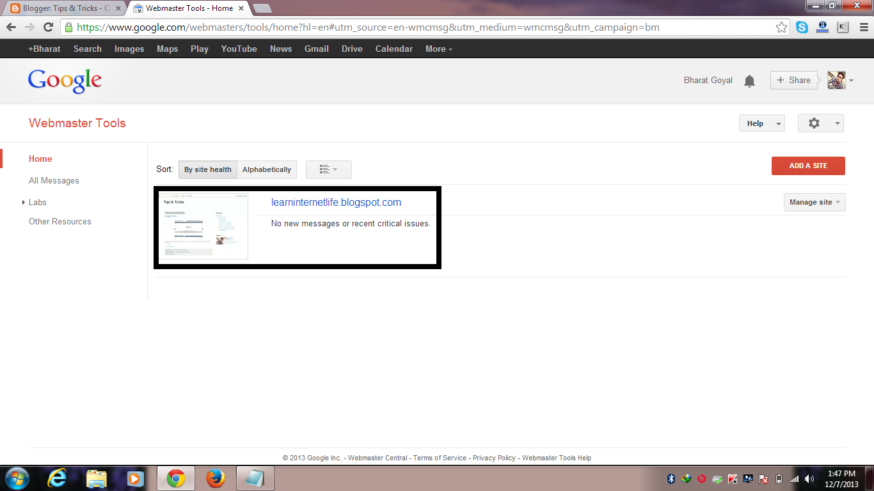874x491 pixels.
Task: Click the Chrome taskbar icon
Action: click(x=176, y=478)
